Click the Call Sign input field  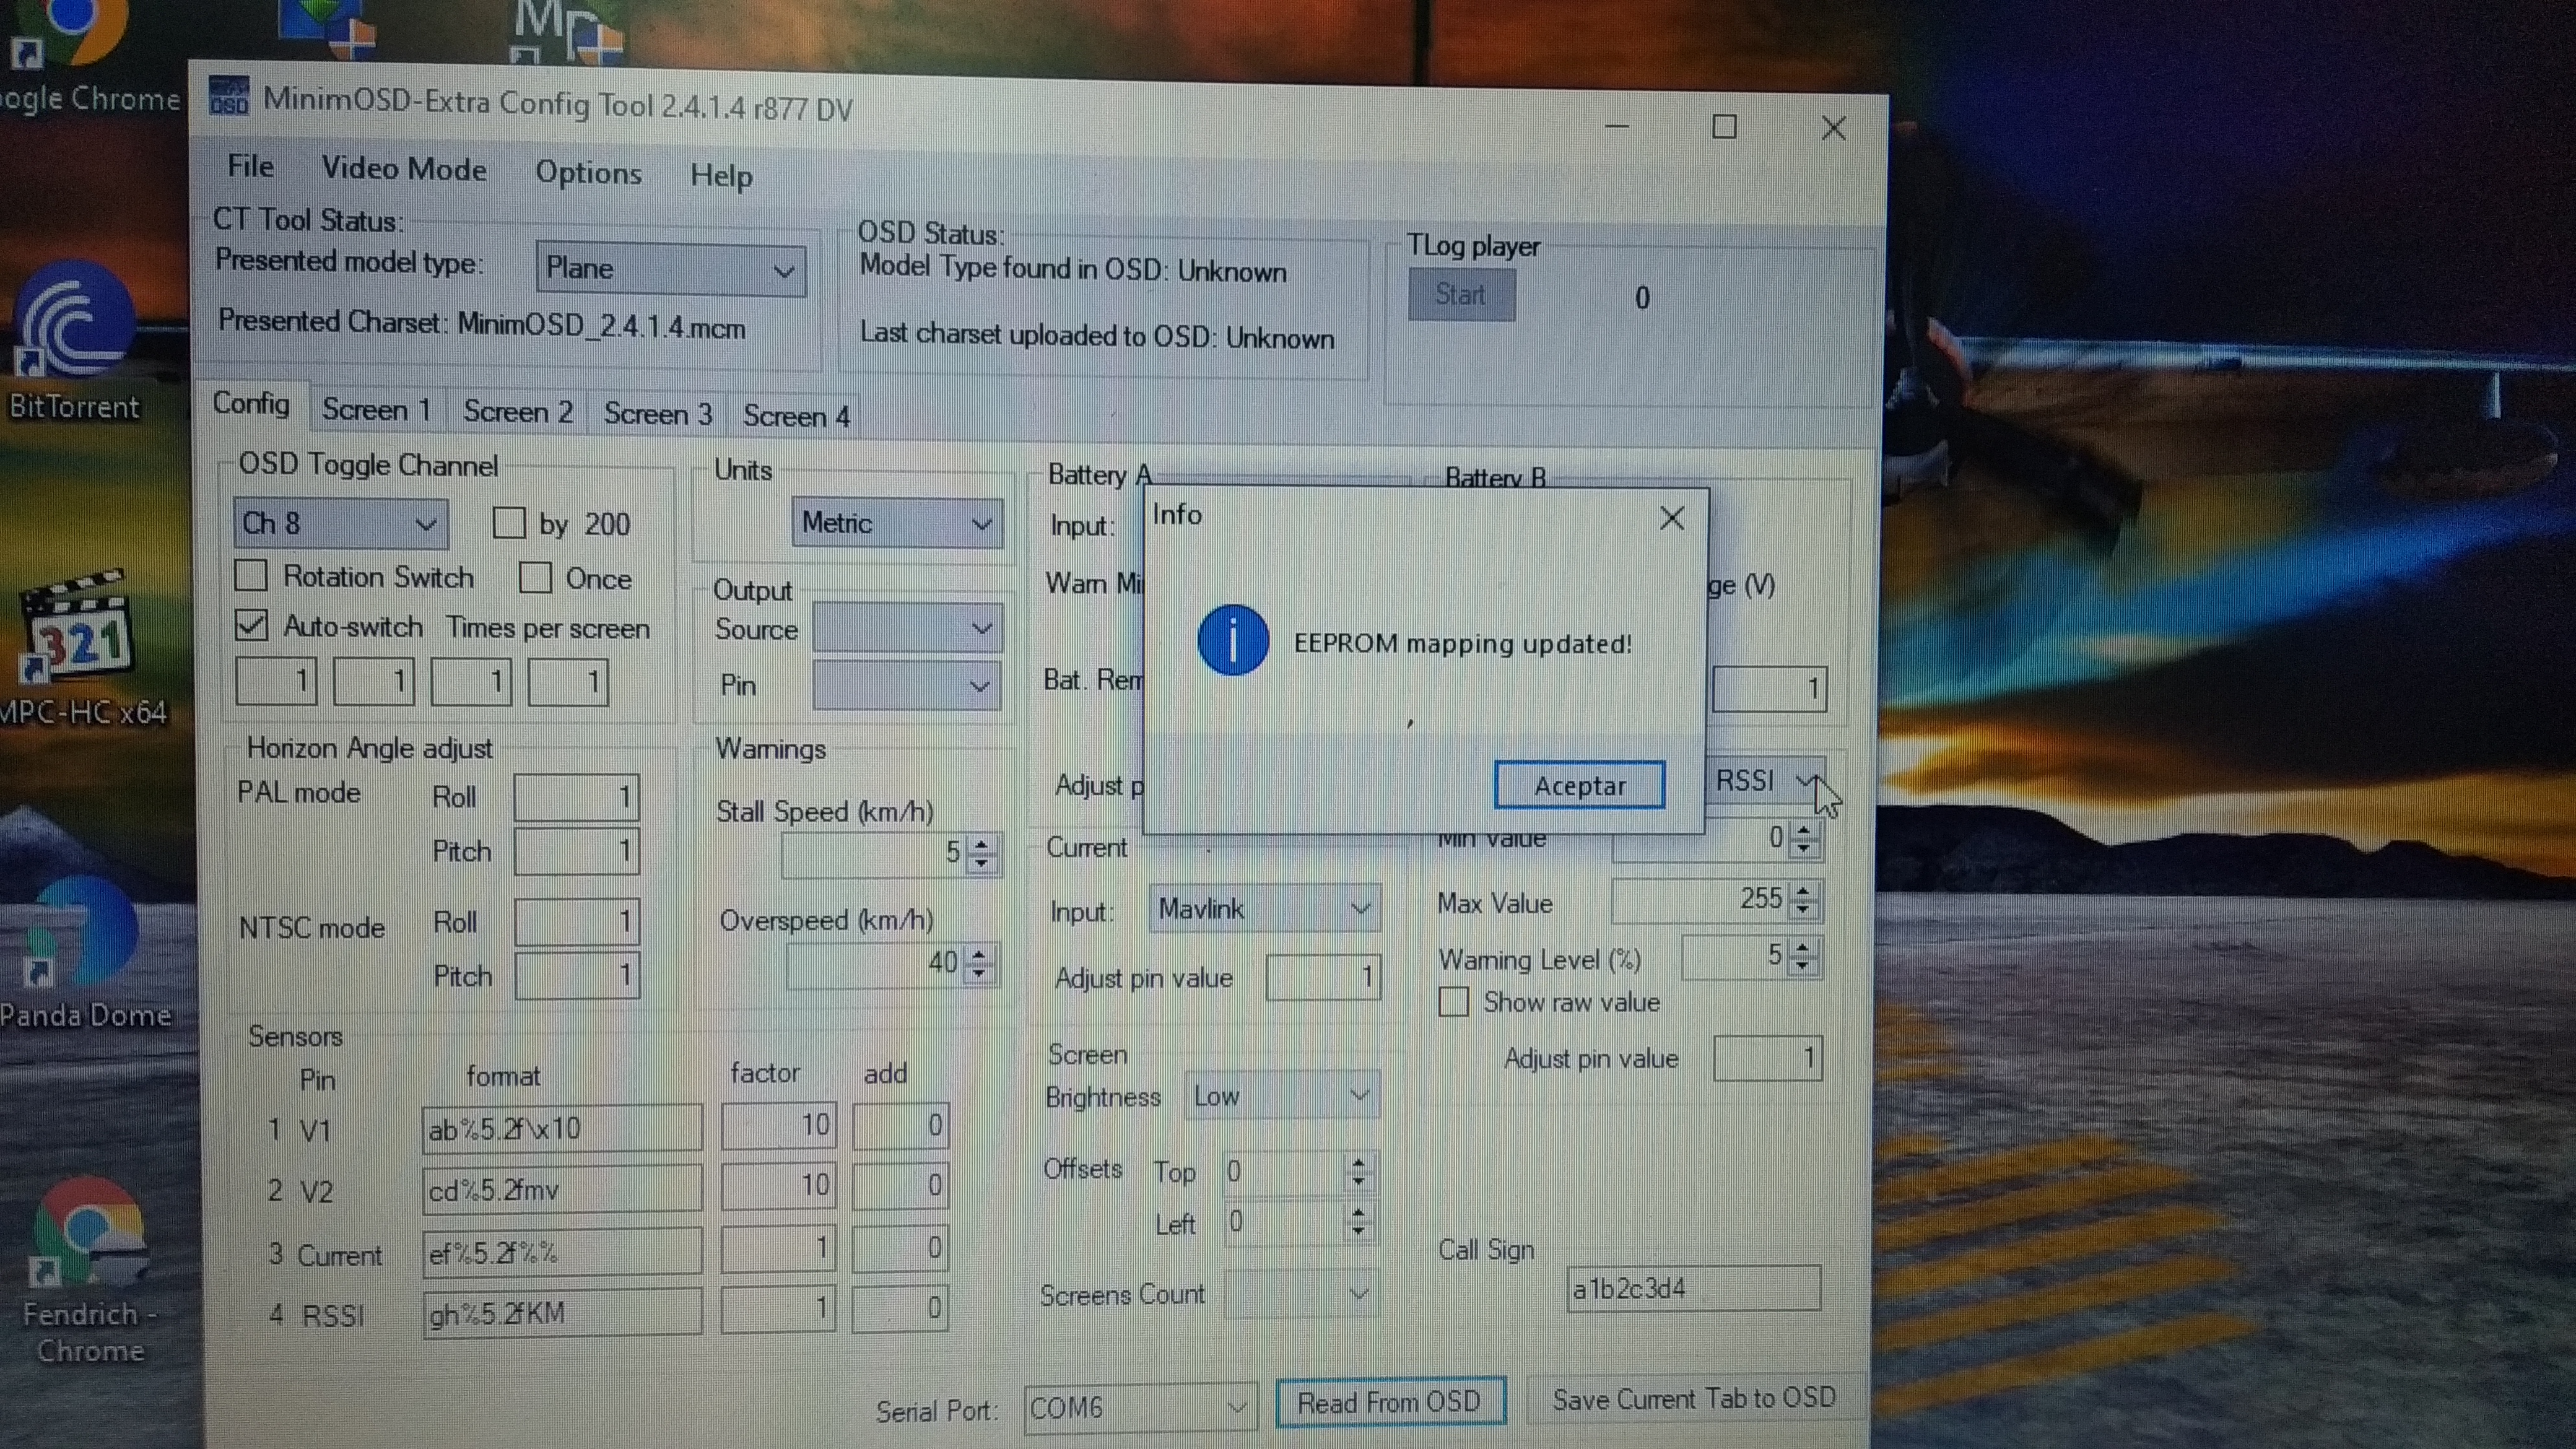pos(1693,1289)
